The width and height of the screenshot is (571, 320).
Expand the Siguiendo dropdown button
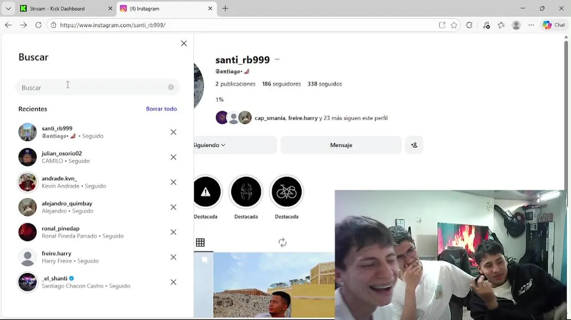click(x=235, y=145)
